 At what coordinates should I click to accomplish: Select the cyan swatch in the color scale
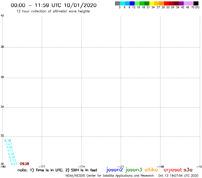pyautogui.click(x=123, y=4)
